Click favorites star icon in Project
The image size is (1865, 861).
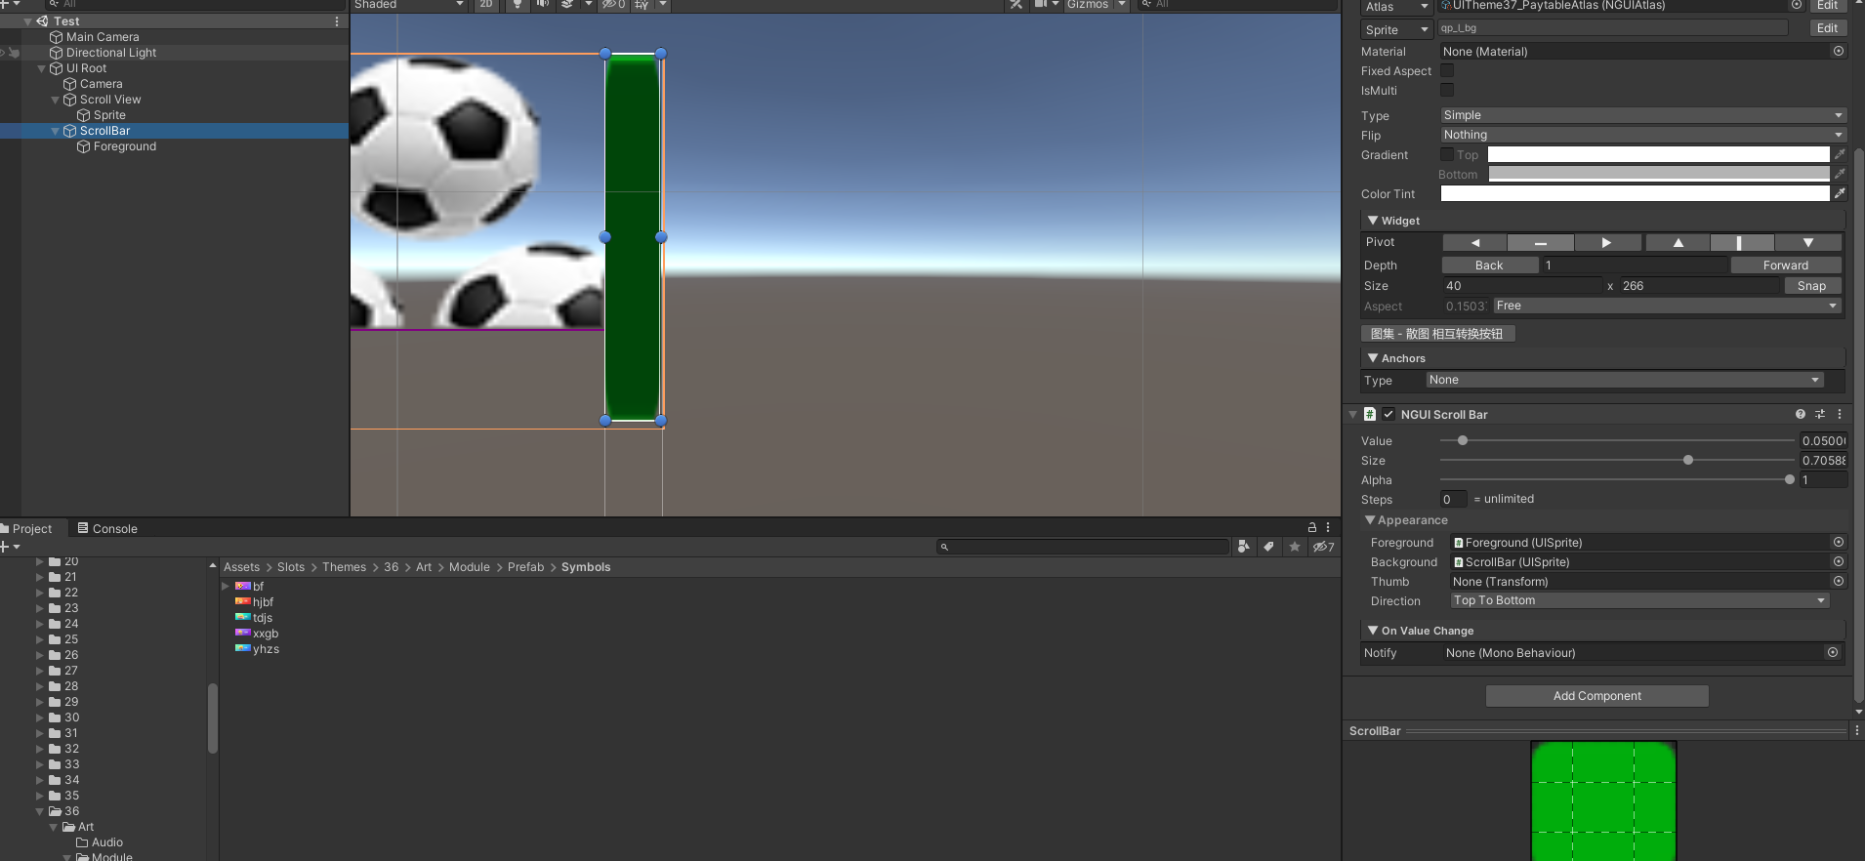[x=1295, y=547]
